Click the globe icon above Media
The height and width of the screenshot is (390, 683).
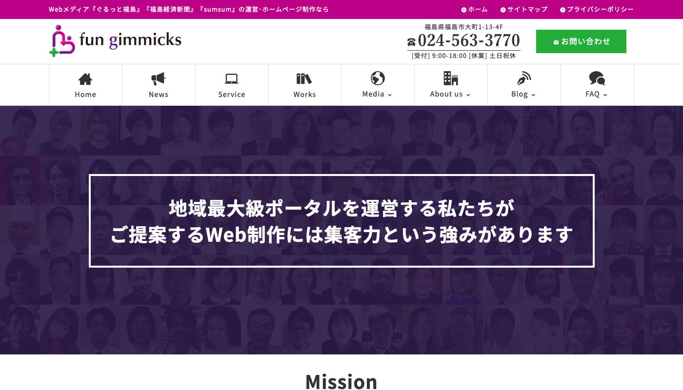378,78
